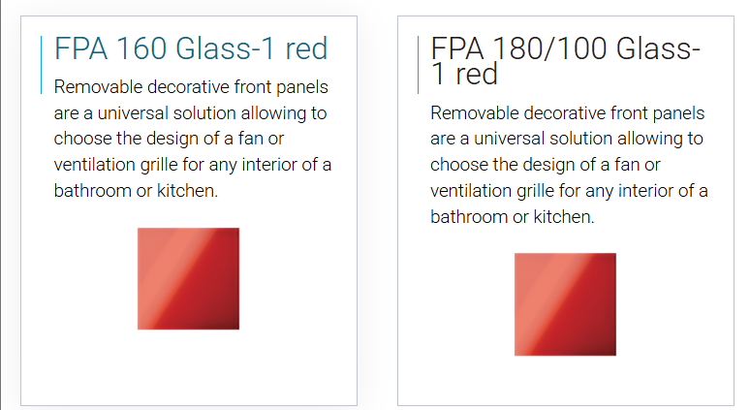Click "bathroom or kitchen." text in the left card
The height and width of the screenshot is (410, 750).
pos(136,190)
